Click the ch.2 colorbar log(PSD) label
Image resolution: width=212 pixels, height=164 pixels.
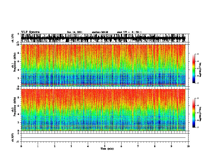pyautogui.click(x=200, y=114)
